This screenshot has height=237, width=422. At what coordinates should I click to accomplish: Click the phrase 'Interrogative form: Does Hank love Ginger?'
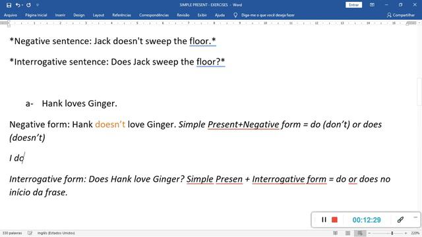97,179
